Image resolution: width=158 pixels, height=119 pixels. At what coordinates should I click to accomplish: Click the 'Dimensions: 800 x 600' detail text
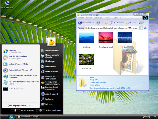click(98, 83)
